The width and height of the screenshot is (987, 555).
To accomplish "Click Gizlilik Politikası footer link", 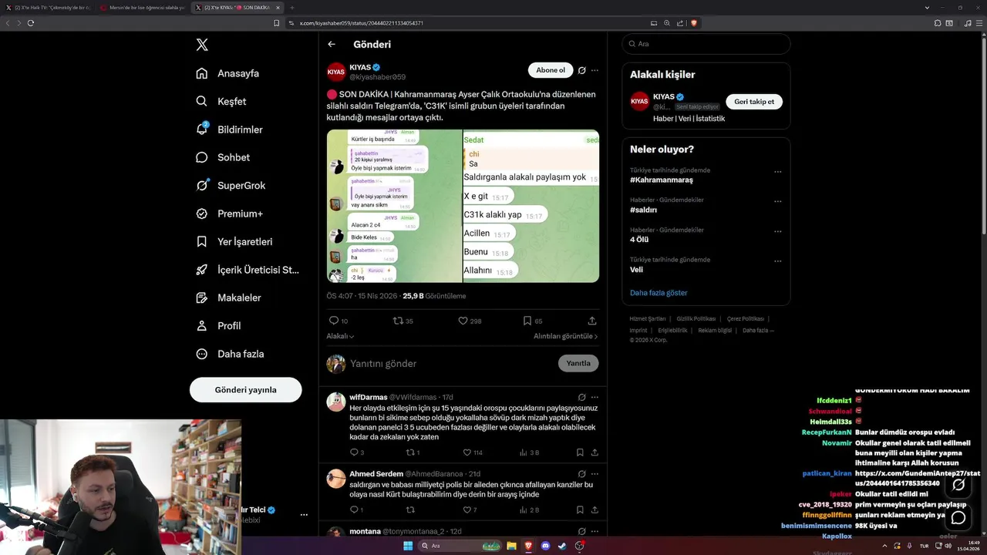I will (696, 318).
